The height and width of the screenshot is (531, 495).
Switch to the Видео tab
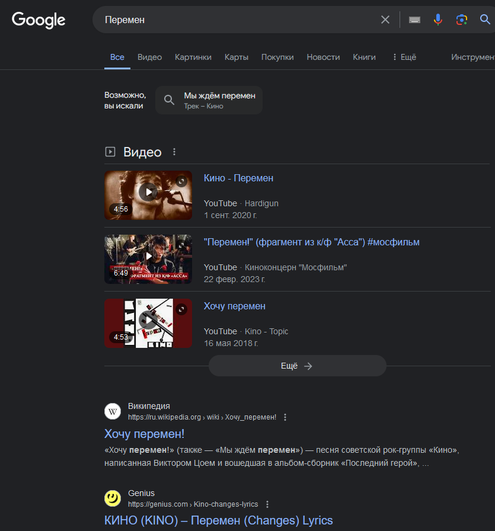click(149, 57)
